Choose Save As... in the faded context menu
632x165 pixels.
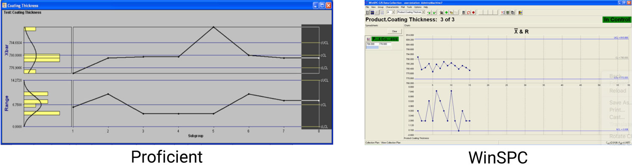coord(620,103)
